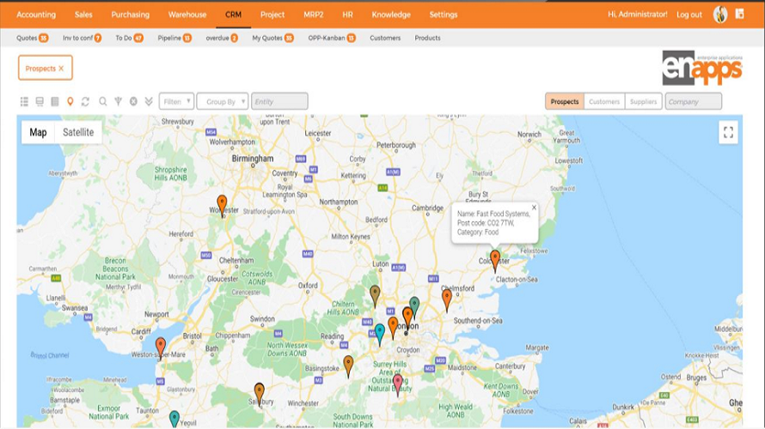Click the double chevron down icon
Screen dimensions: 765x429
click(x=149, y=101)
